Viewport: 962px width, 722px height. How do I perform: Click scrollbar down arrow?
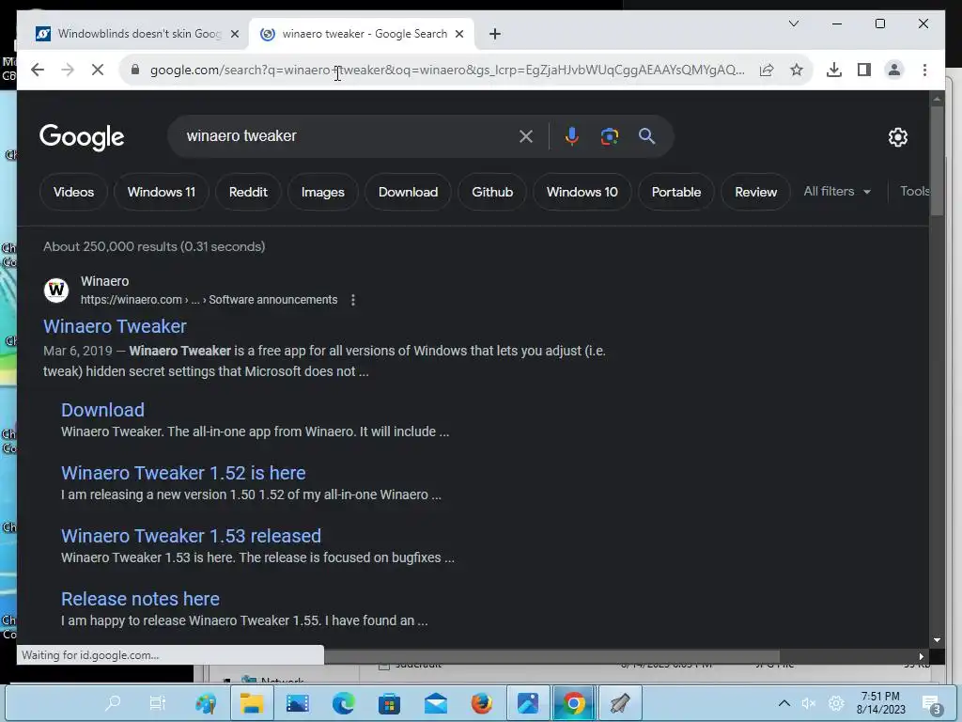click(937, 640)
